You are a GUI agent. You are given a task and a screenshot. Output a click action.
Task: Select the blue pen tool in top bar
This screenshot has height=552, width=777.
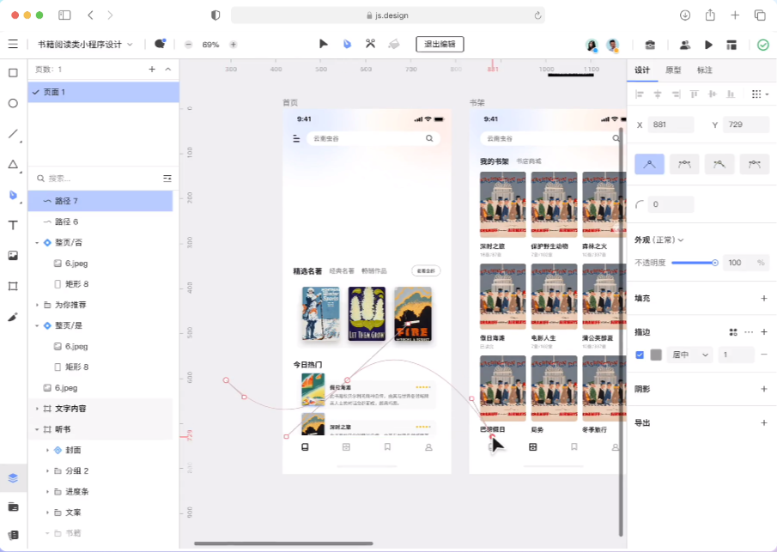[348, 44]
